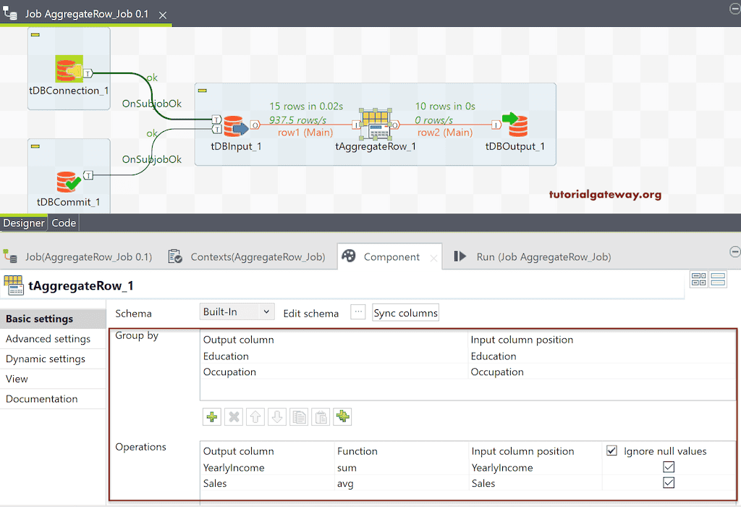
Task: Click the copy icon in Group by toolbar
Action: click(299, 416)
